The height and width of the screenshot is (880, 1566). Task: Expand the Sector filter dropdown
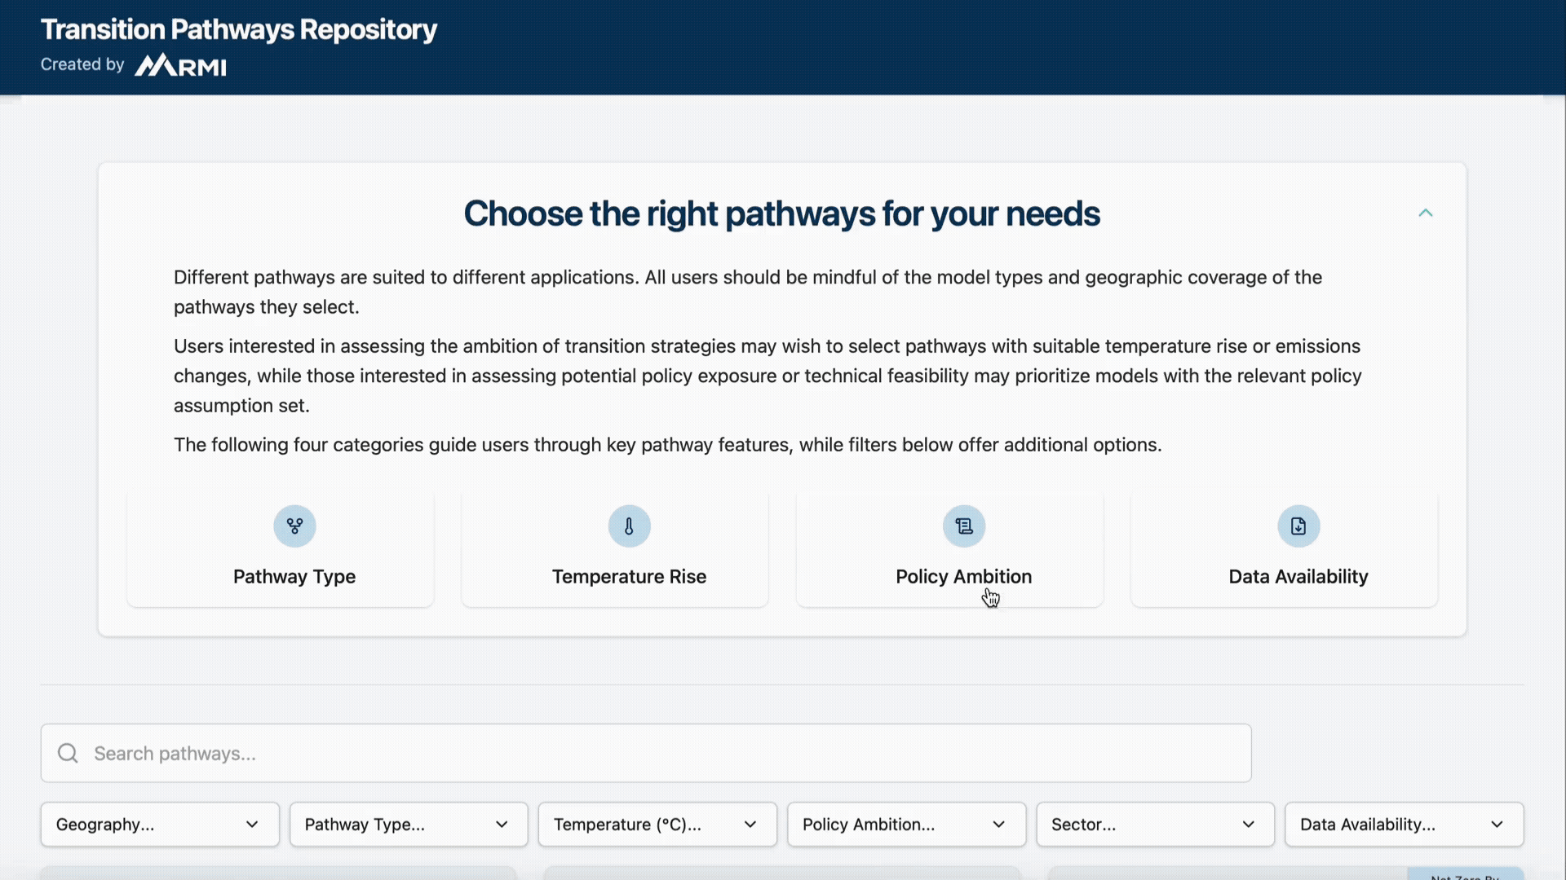[x=1155, y=825]
